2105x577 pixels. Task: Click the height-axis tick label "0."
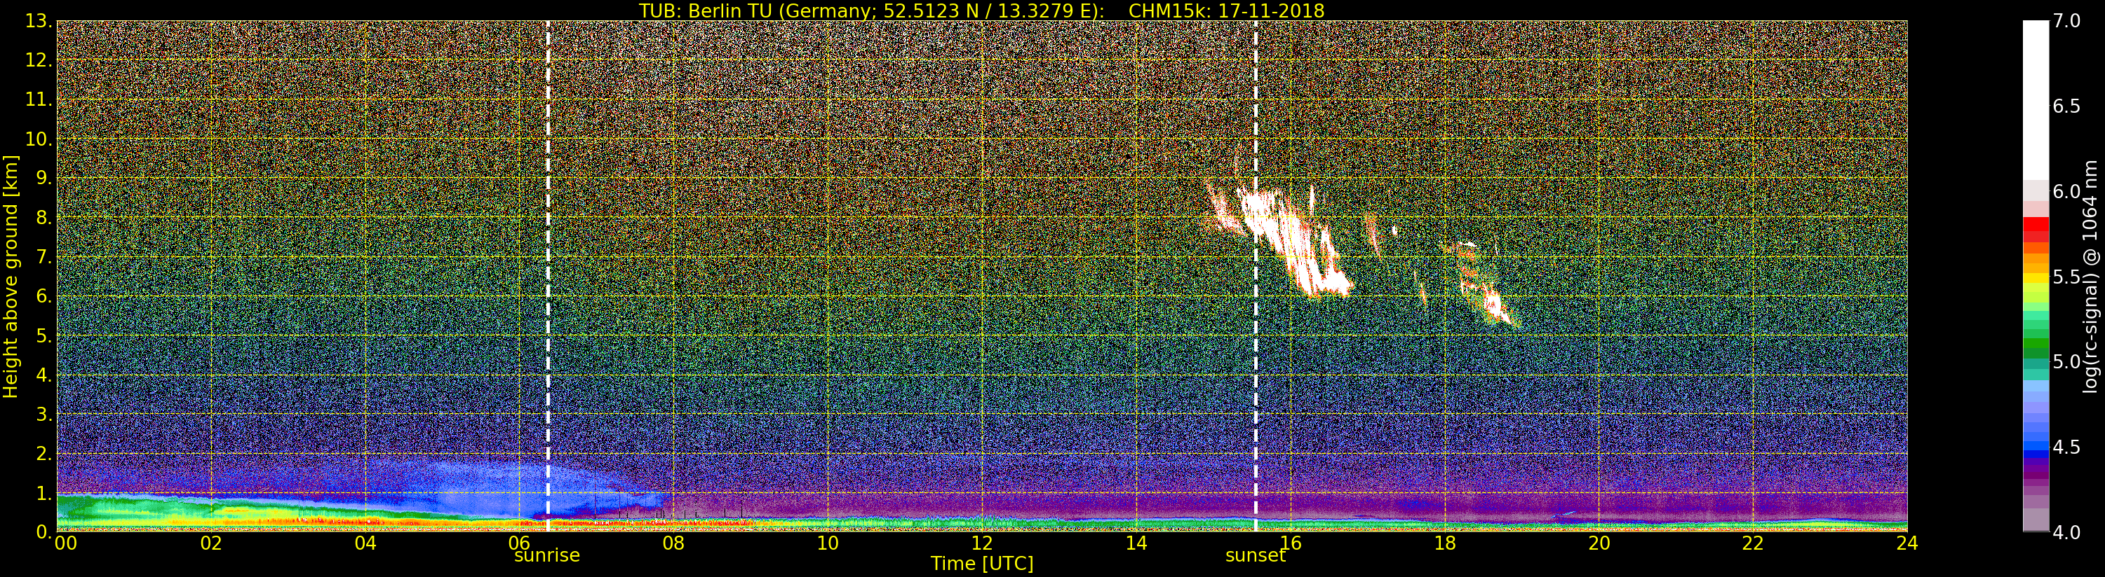(x=44, y=531)
